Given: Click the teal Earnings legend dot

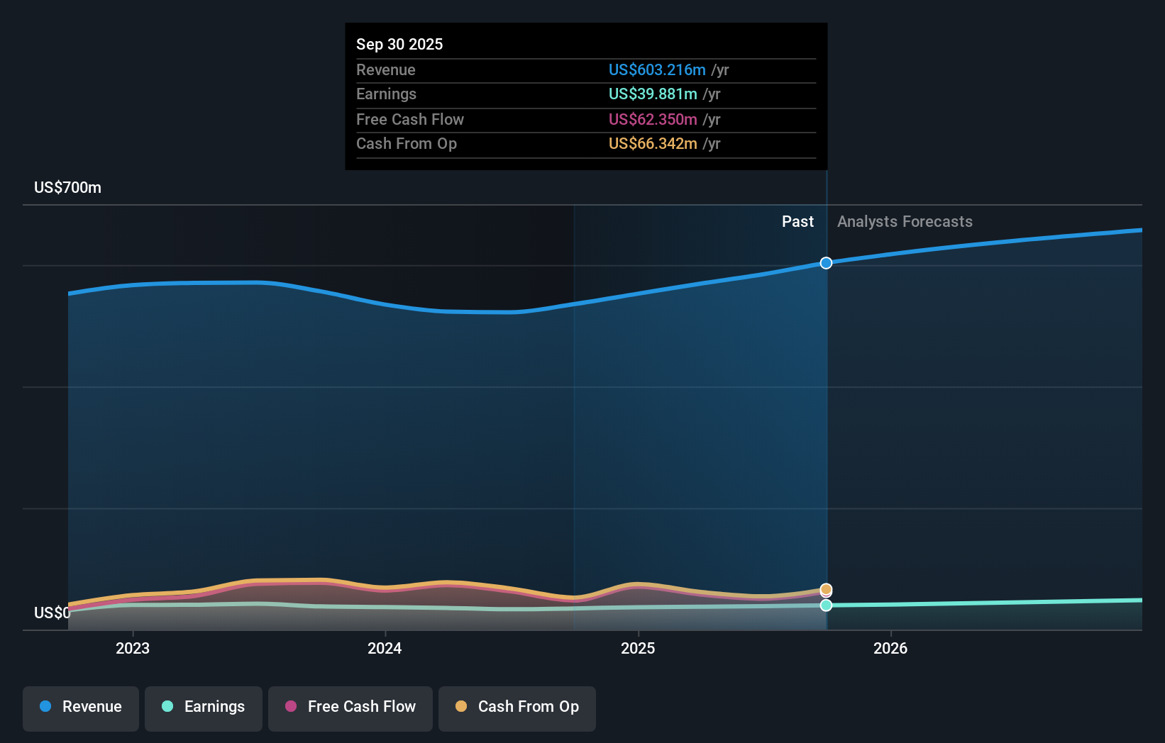Looking at the screenshot, I should tap(167, 707).
